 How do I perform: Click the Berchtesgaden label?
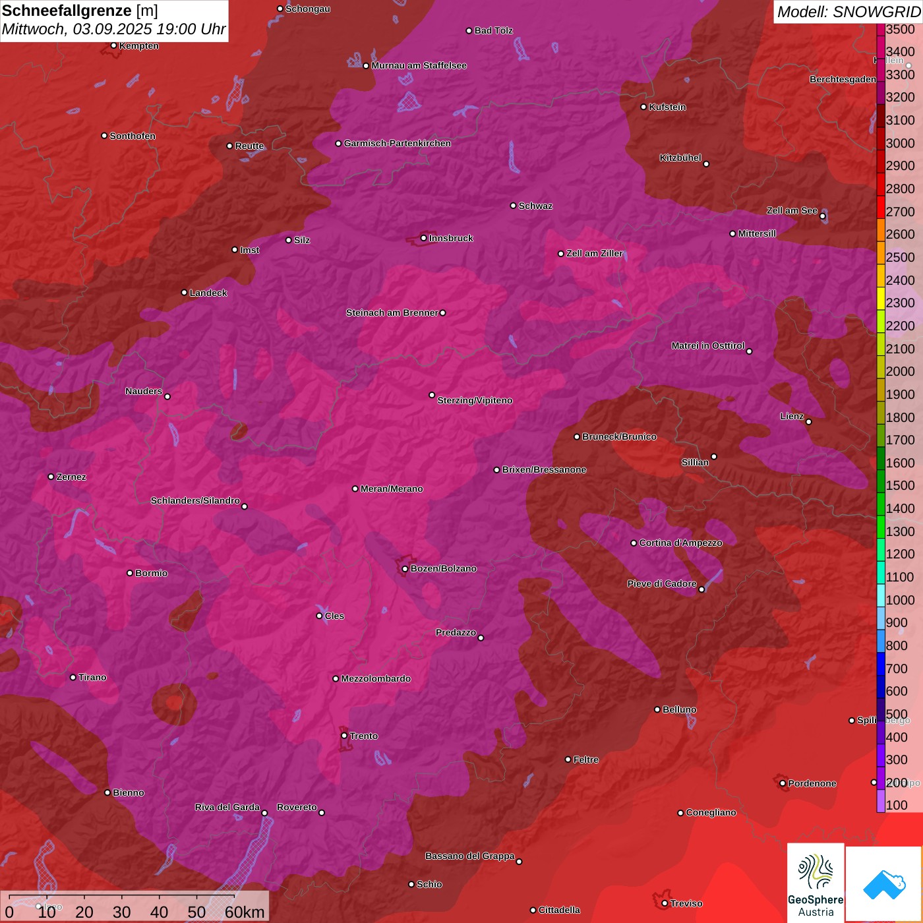pos(843,79)
